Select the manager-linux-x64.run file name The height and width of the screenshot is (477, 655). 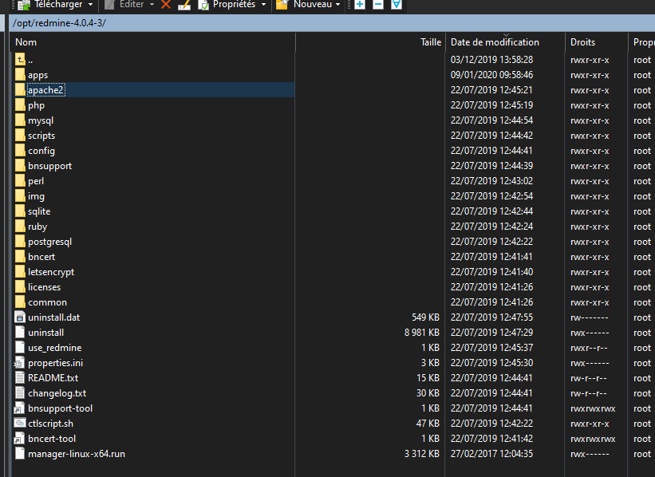77,454
